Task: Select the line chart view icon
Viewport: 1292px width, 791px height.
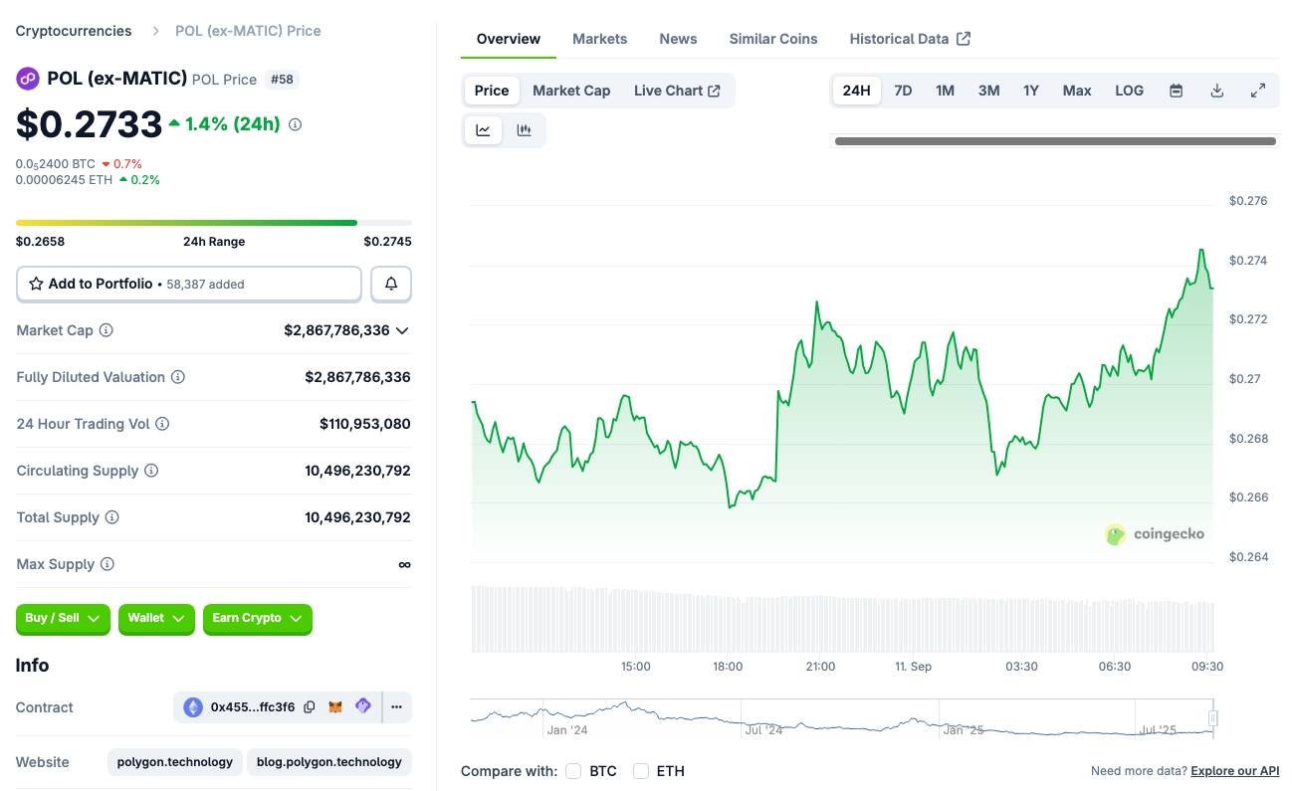Action: coord(483,130)
